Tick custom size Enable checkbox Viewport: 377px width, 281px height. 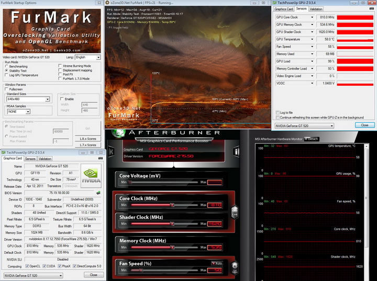[x=62, y=99]
